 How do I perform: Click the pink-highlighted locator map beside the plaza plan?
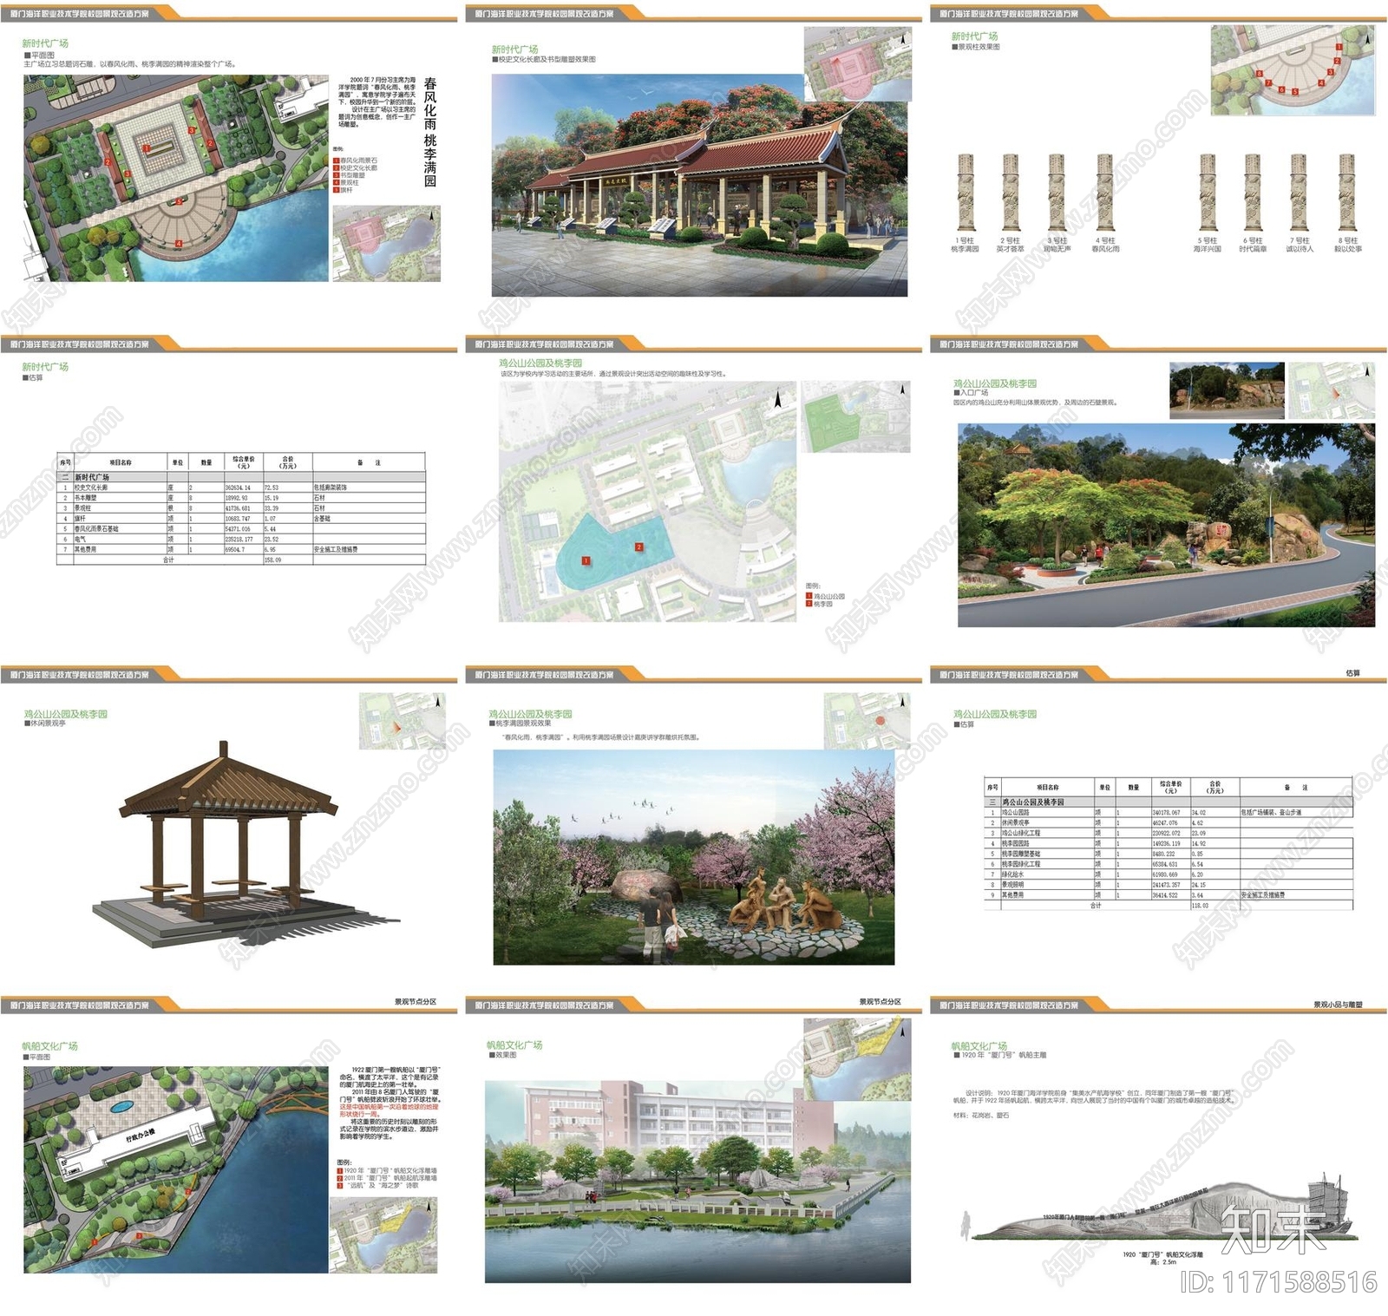tap(387, 244)
